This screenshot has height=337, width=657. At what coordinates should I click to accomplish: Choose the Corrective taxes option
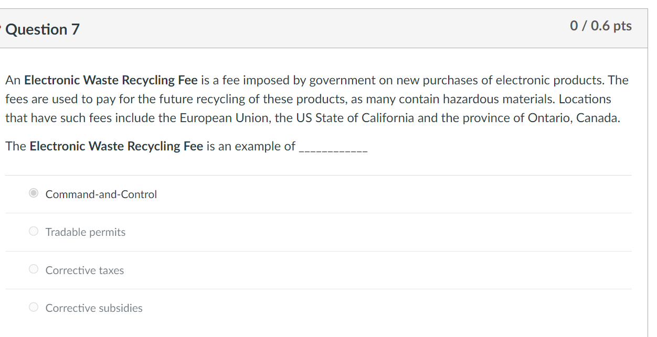(x=33, y=269)
